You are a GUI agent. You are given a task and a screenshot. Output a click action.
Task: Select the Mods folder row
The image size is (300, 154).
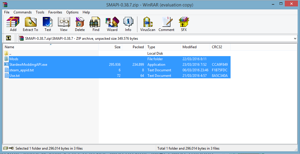(117, 59)
